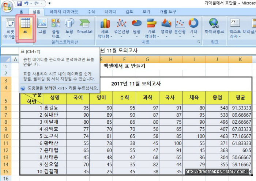The width and height of the screenshot is (256, 181).
Task: Click the help icon in the tooltip
Action: (x=23, y=88)
